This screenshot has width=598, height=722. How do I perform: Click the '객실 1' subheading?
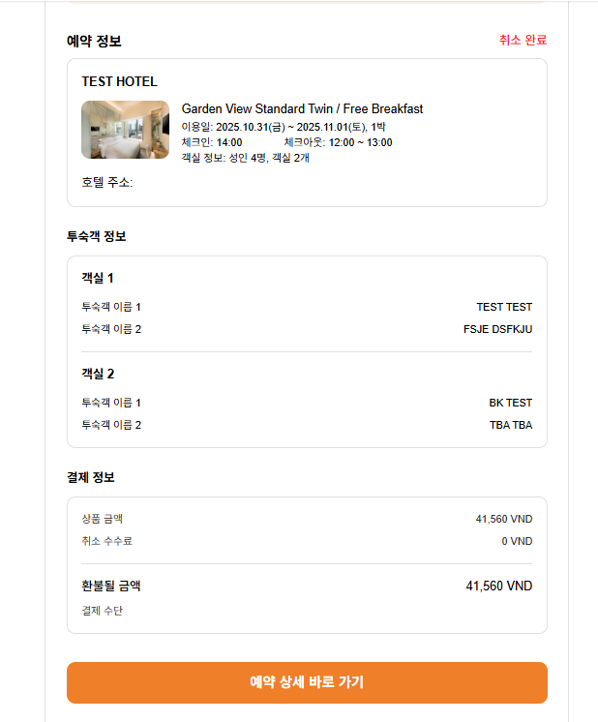(98, 279)
